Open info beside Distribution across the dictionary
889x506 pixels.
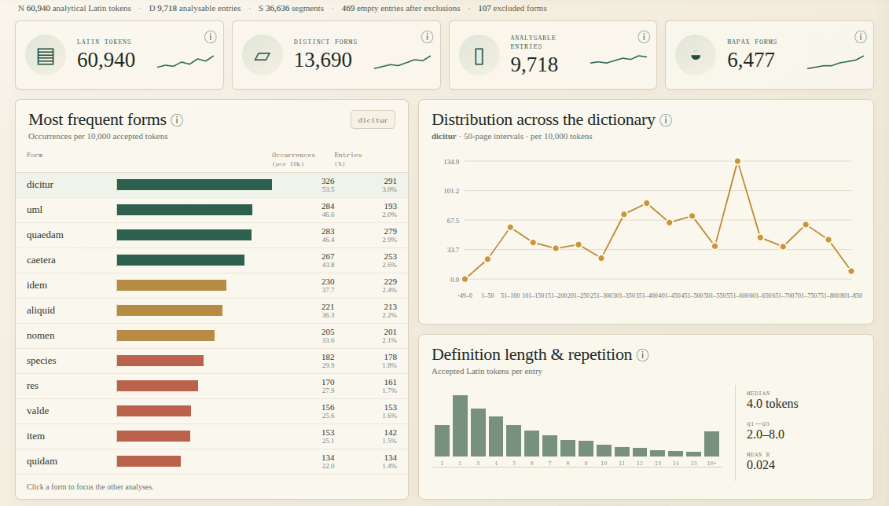point(666,120)
